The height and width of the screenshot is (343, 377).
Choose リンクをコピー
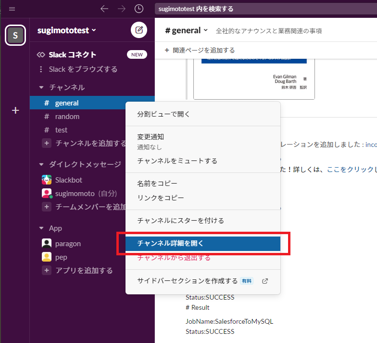[x=203, y=198]
